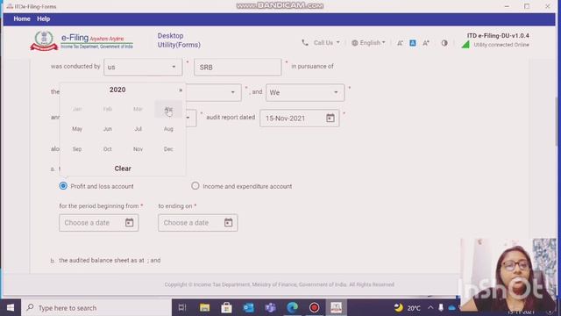Choose Aug in the month picker
561x316 pixels.
pyautogui.click(x=168, y=129)
